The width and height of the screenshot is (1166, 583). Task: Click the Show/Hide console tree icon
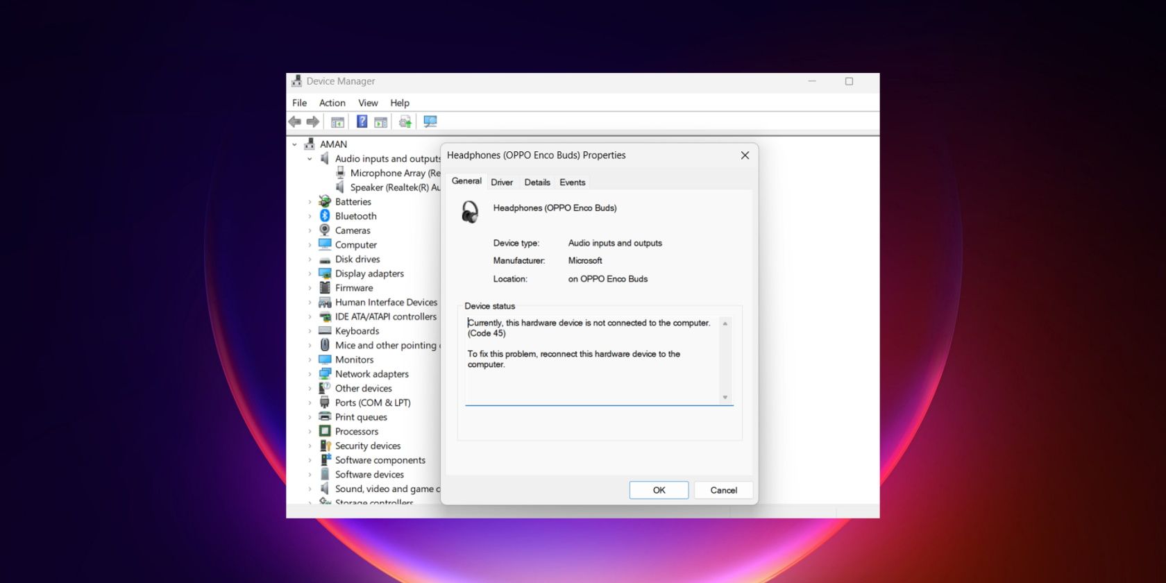coord(337,122)
